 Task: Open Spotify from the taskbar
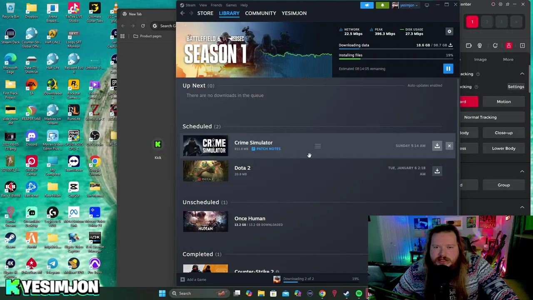(359, 293)
